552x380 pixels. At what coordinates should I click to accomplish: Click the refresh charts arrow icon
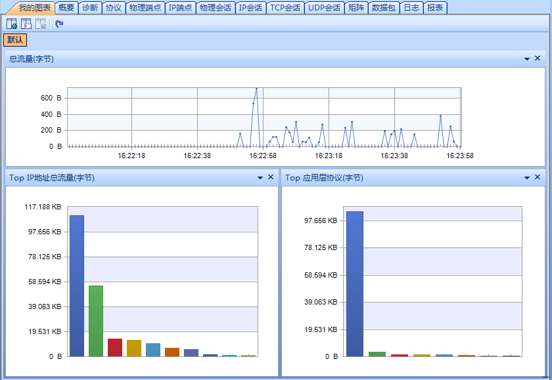point(60,24)
